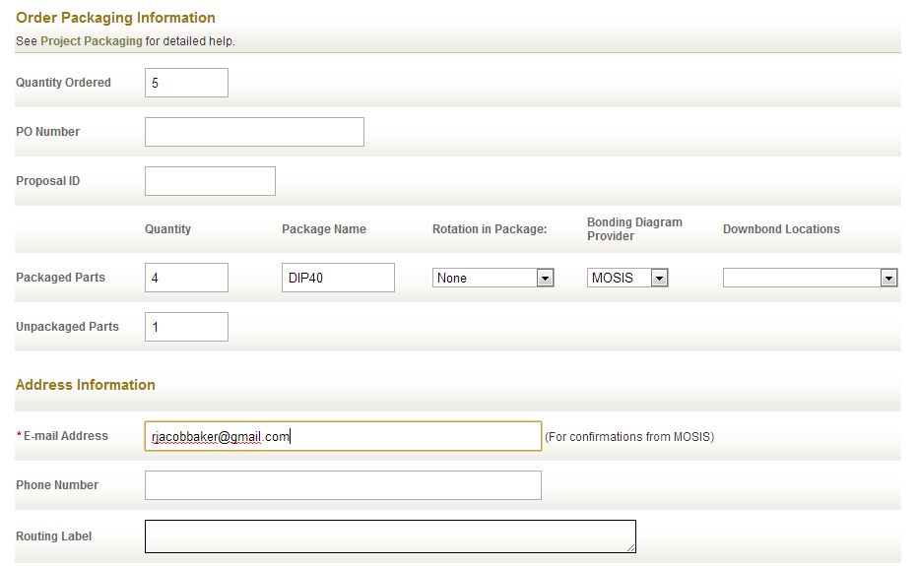Focus the Phone Number input box
919x566 pixels.
point(343,485)
